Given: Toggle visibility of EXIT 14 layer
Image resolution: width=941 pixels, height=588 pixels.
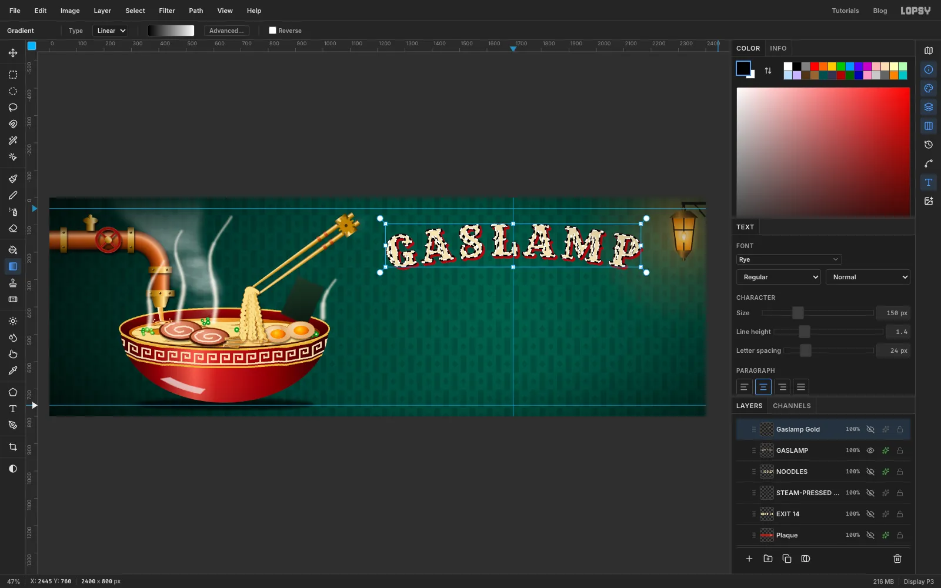Looking at the screenshot, I should [x=870, y=514].
